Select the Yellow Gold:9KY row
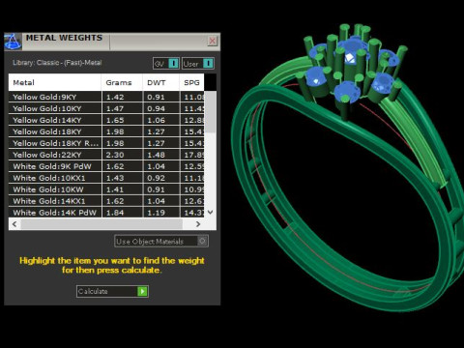 tap(106, 97)
